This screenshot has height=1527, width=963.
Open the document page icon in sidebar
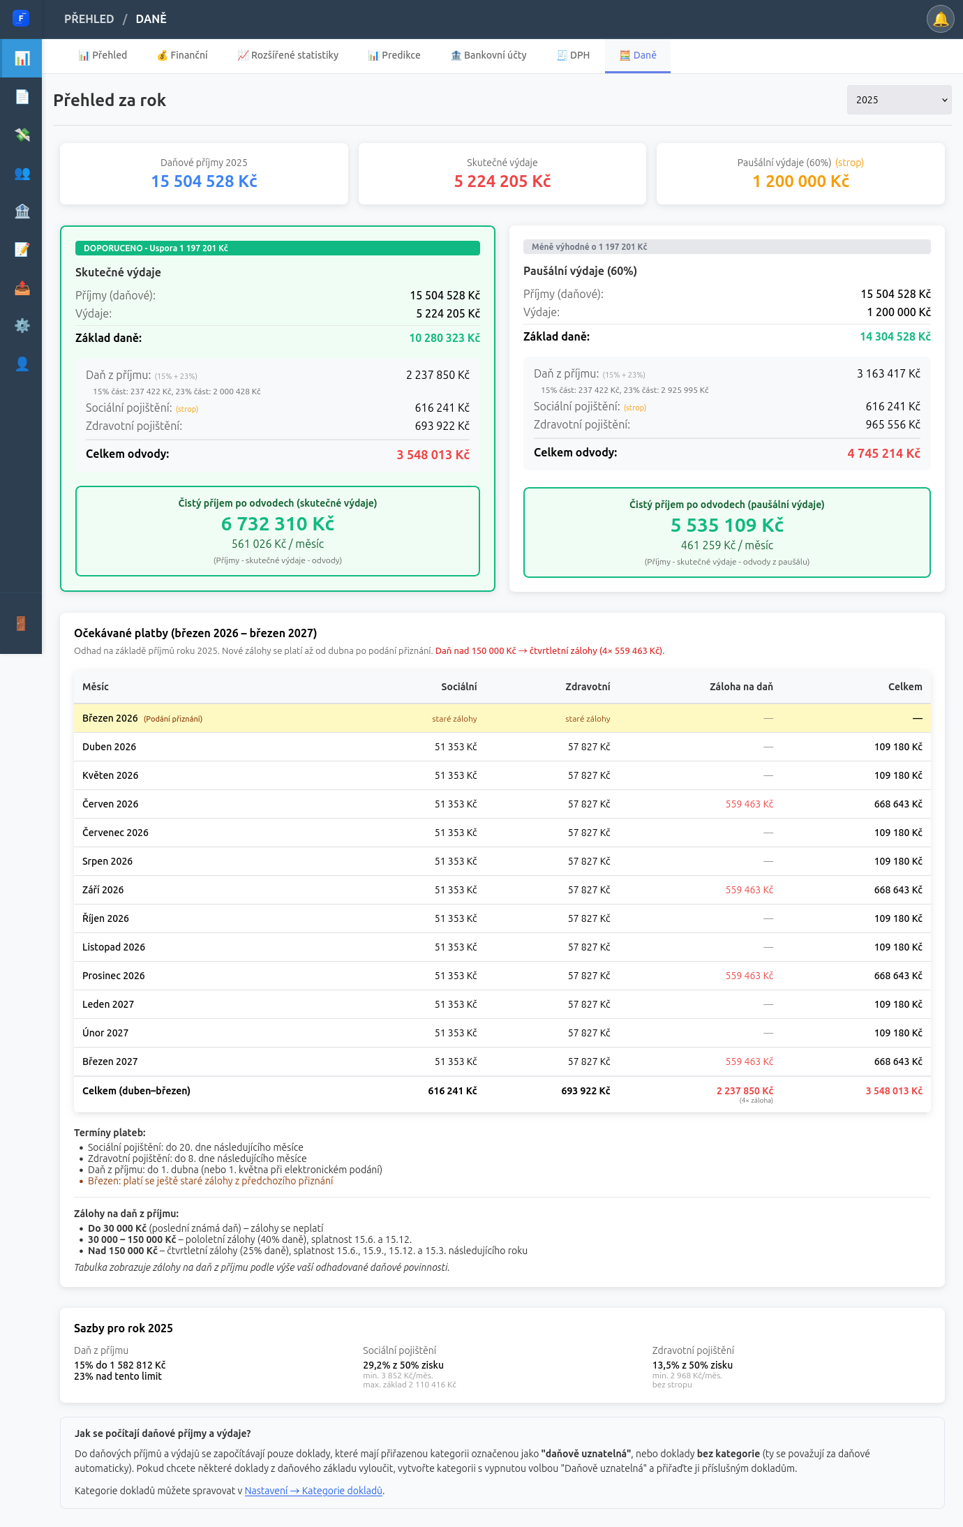(22, 96)
